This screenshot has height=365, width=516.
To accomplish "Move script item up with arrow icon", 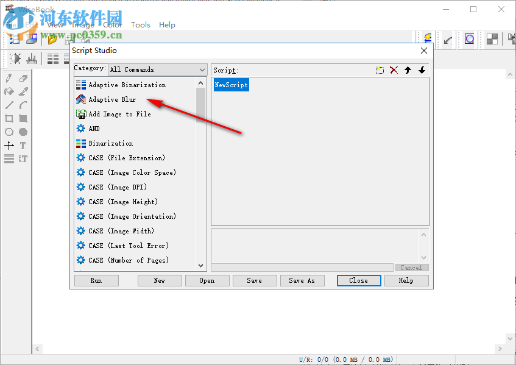I will pos(408,70).
